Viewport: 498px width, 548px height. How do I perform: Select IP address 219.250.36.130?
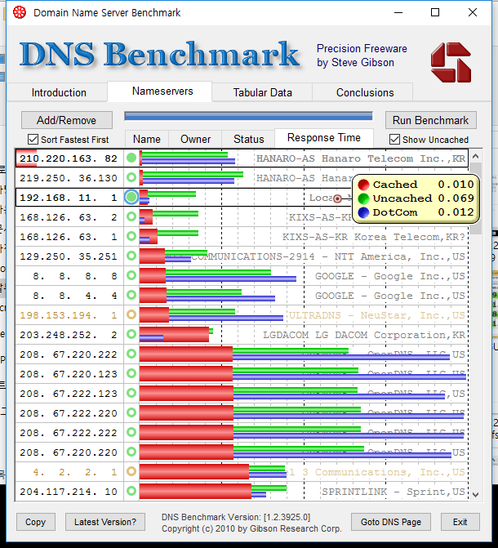[x=69, y=178]
